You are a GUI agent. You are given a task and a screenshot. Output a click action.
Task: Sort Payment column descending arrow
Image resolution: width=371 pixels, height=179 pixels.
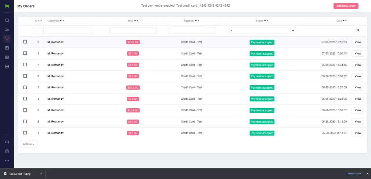coord(196,21)
